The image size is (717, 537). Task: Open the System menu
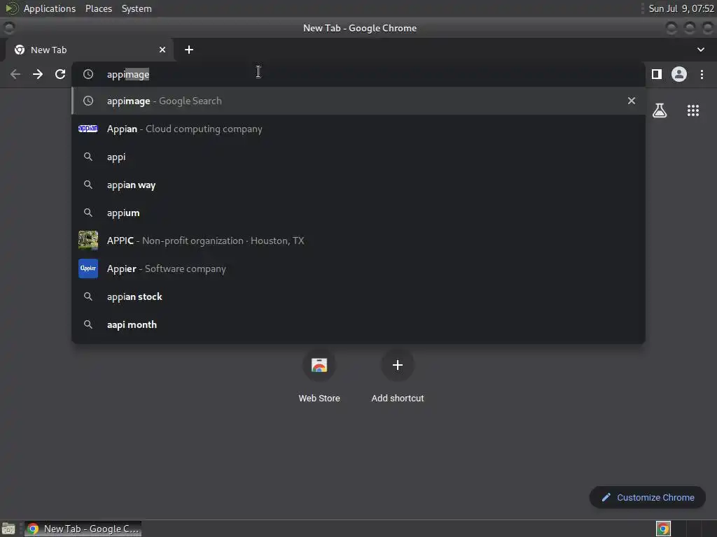137,8
